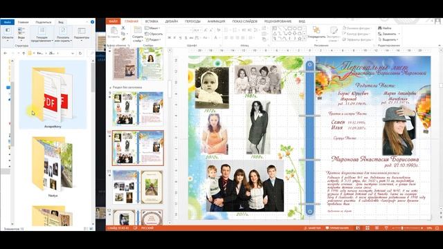Open the Макет layout dropdown

[x=152, y=28]
